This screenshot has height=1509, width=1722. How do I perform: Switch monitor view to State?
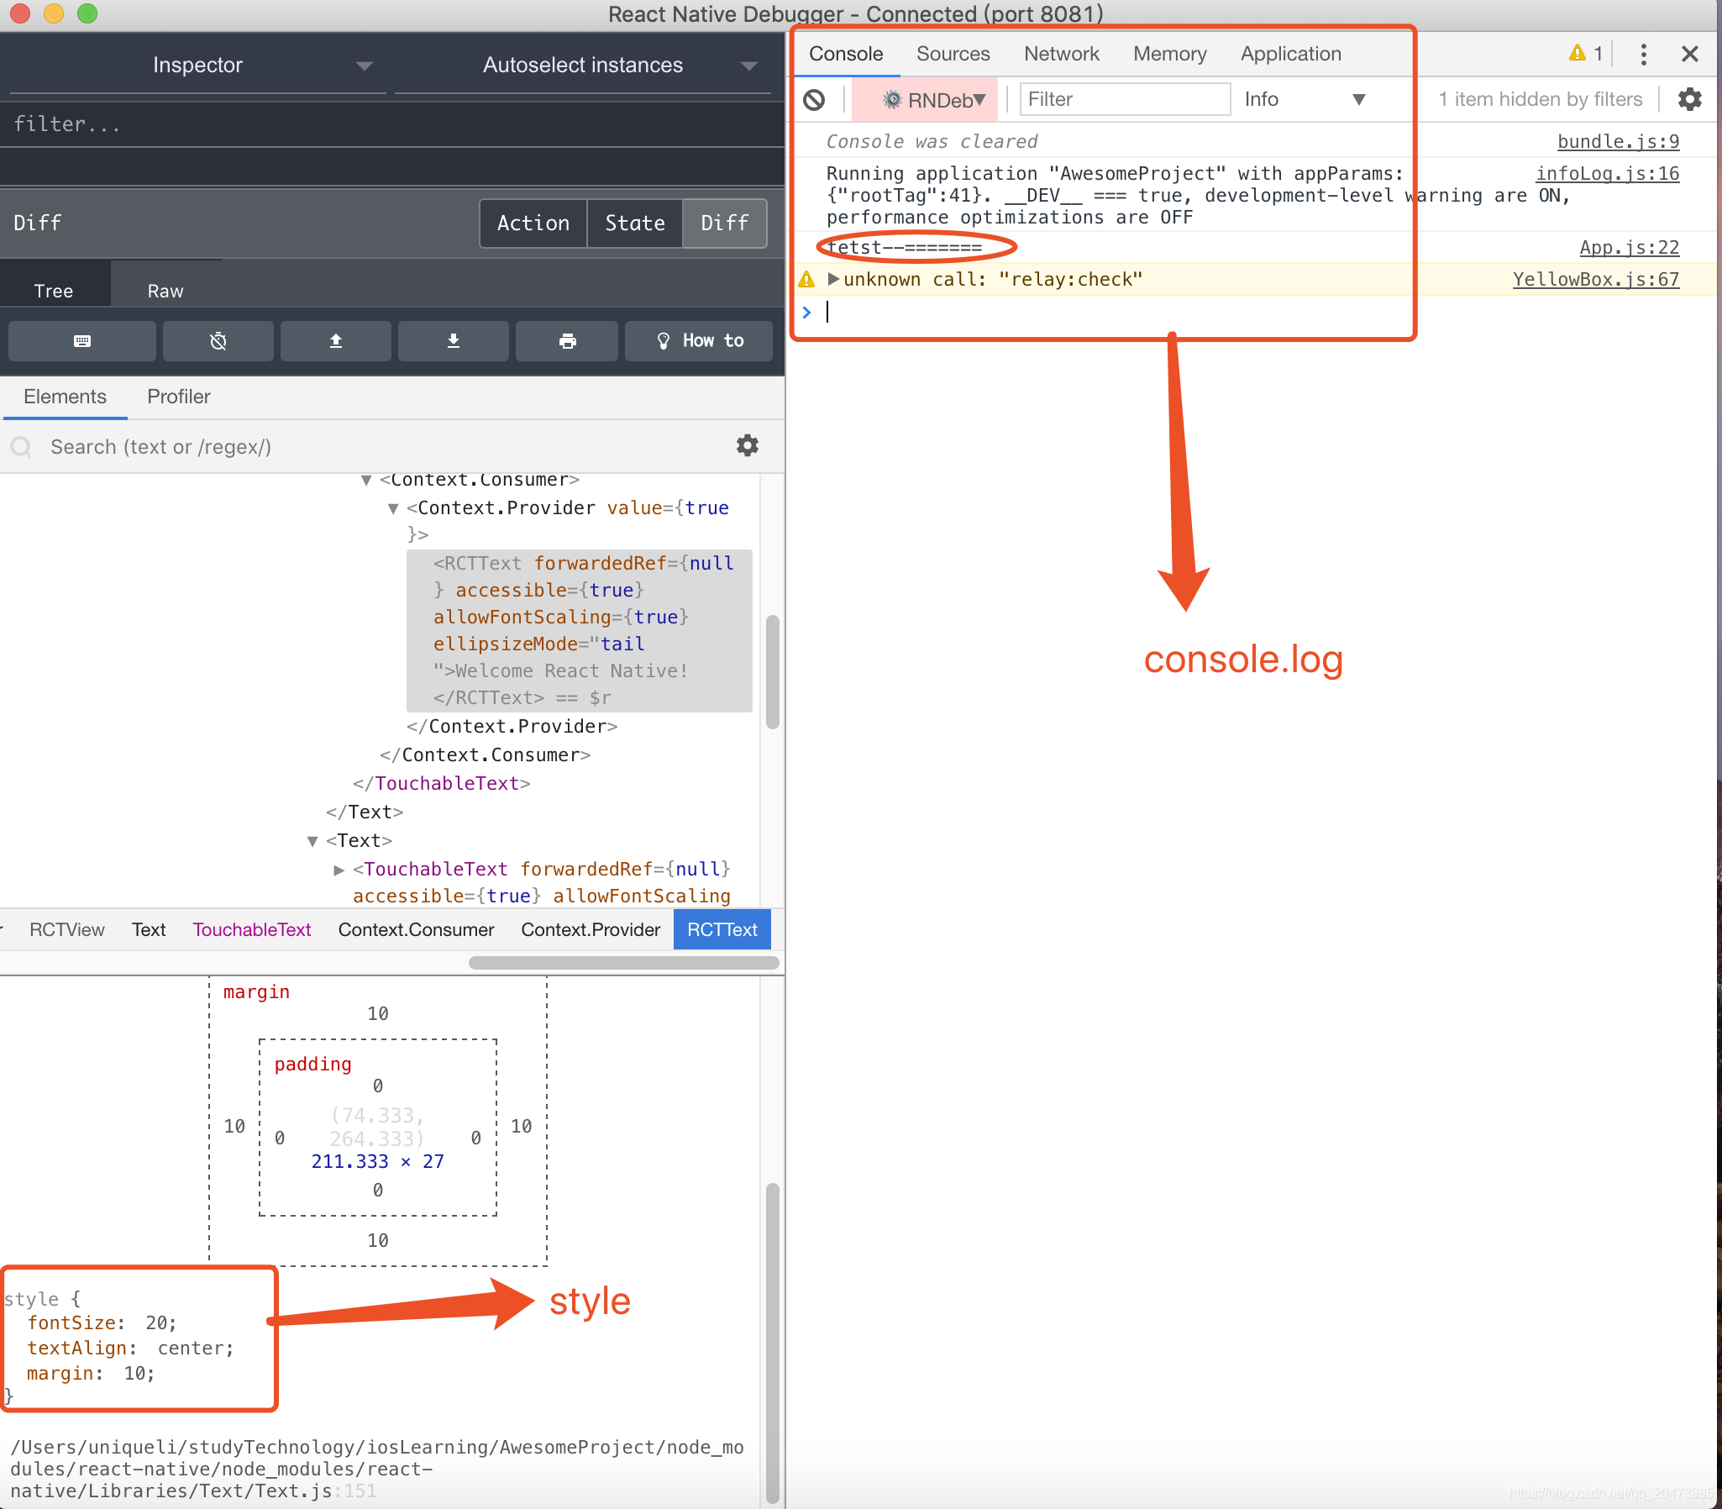tap(634, 223)
